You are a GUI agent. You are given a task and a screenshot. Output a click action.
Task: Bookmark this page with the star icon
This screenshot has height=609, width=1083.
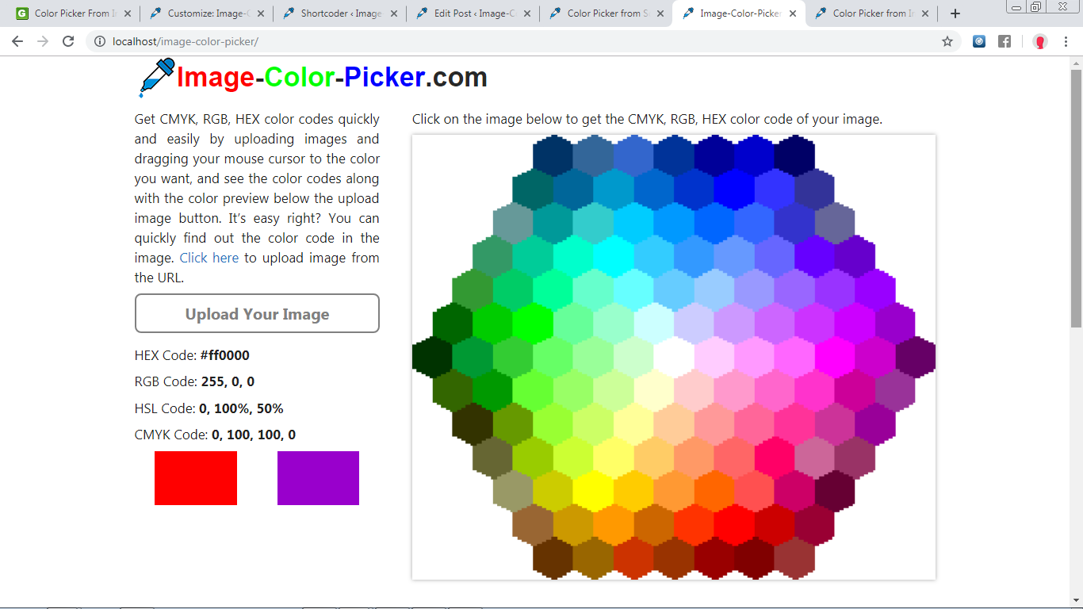tap(947, 41)
